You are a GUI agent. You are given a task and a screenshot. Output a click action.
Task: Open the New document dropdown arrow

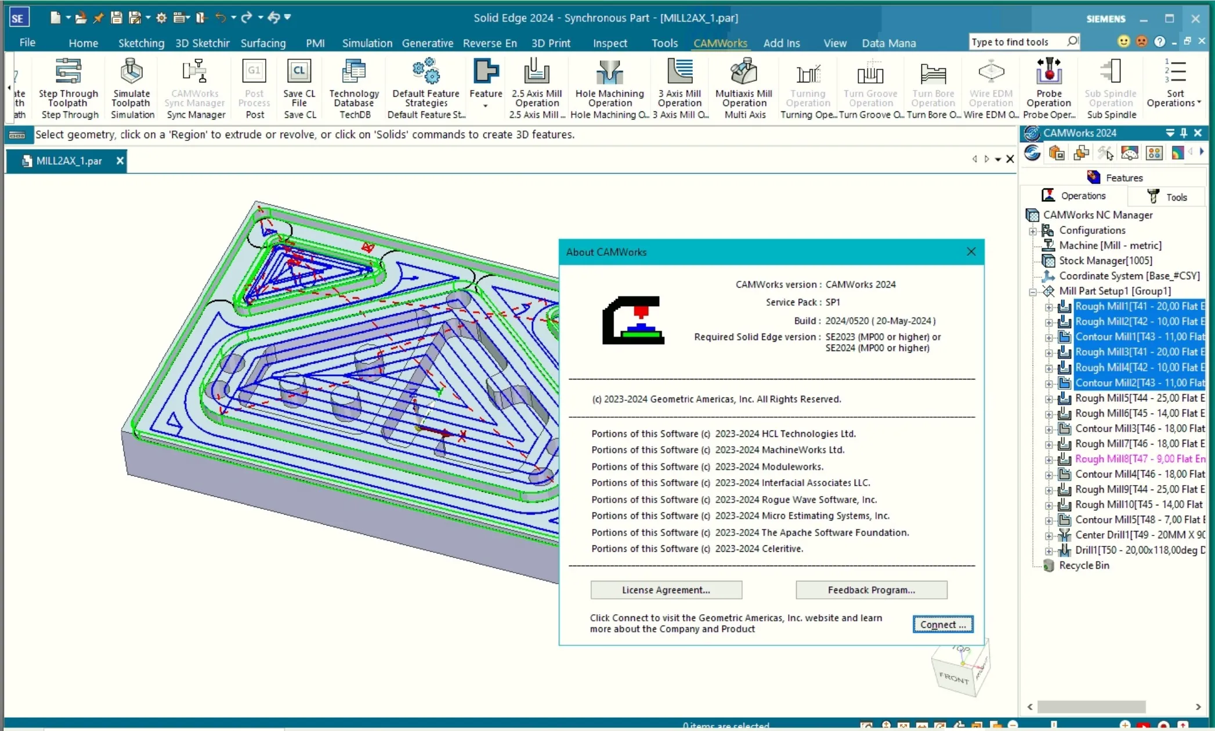click(68, 18)
